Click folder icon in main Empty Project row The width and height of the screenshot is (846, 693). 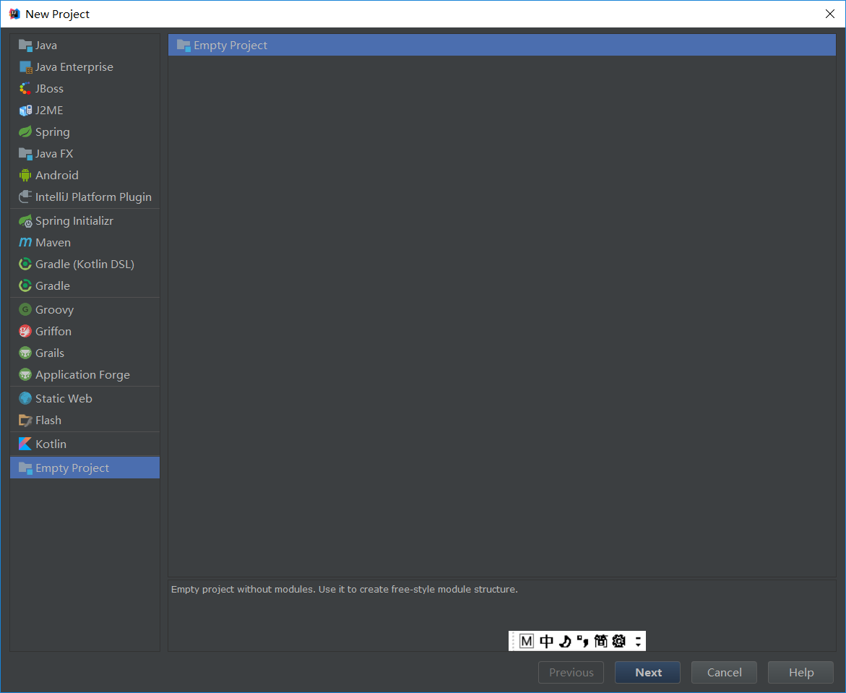point(184,46)
